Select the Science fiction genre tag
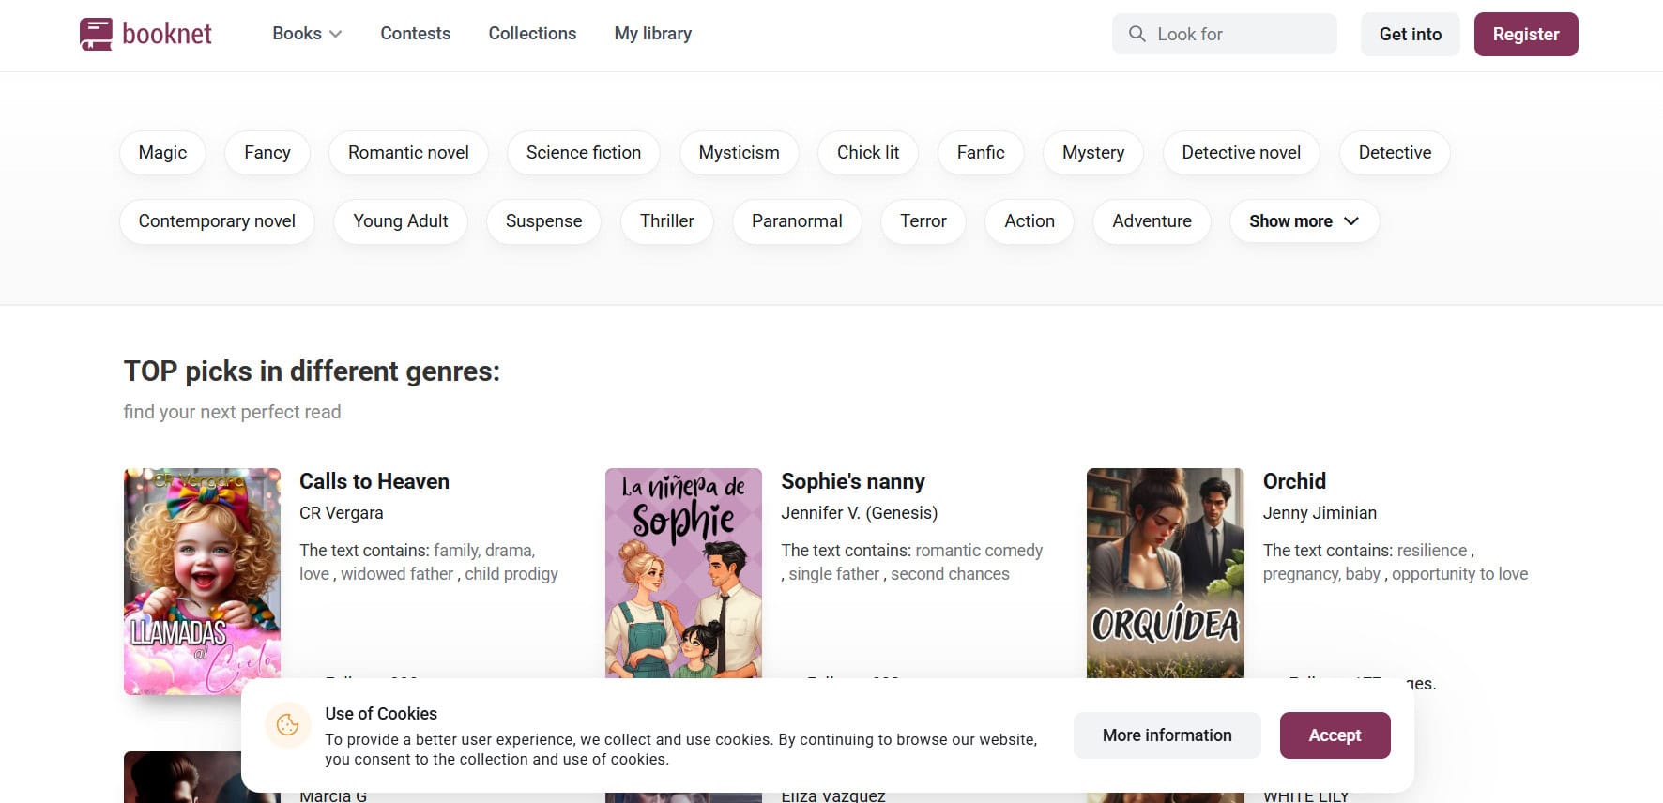 [x=583, y=153]
